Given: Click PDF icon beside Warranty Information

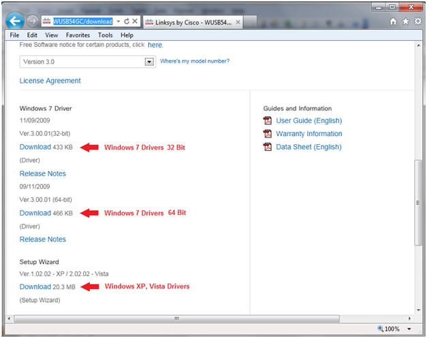Looking at the screenshot, I should [268, 133].
